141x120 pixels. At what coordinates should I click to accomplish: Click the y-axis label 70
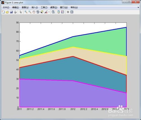[17, 41]
